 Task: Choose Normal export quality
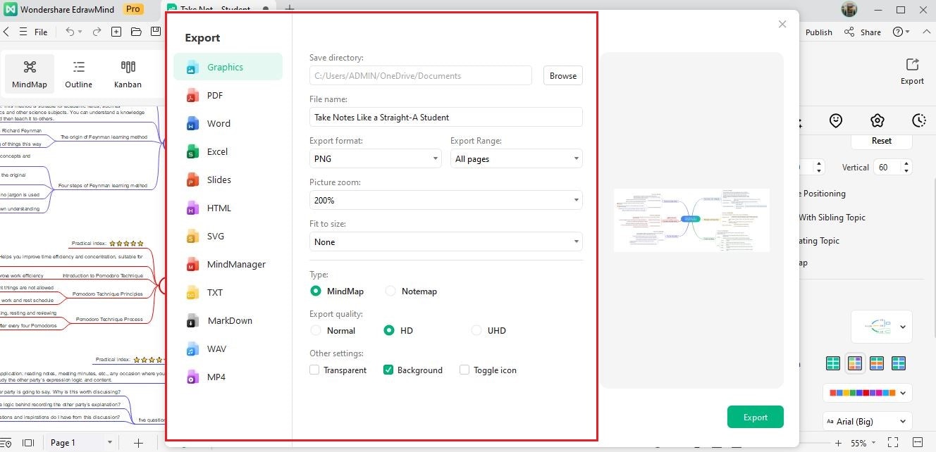316,330
